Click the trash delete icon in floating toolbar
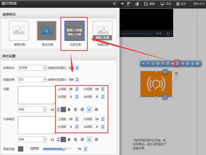 tap(192, 64)
